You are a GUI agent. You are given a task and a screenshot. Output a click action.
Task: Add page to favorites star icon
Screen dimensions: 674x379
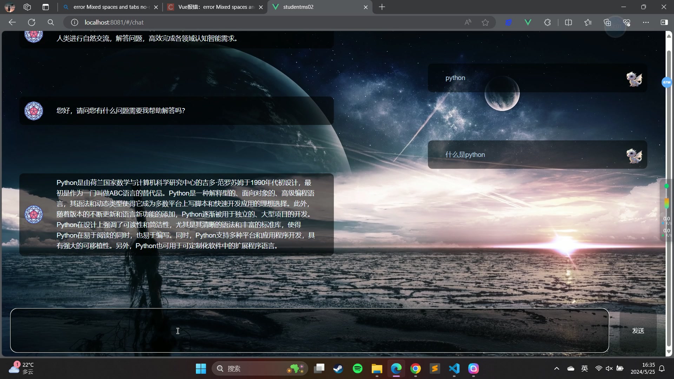(485, 22)
